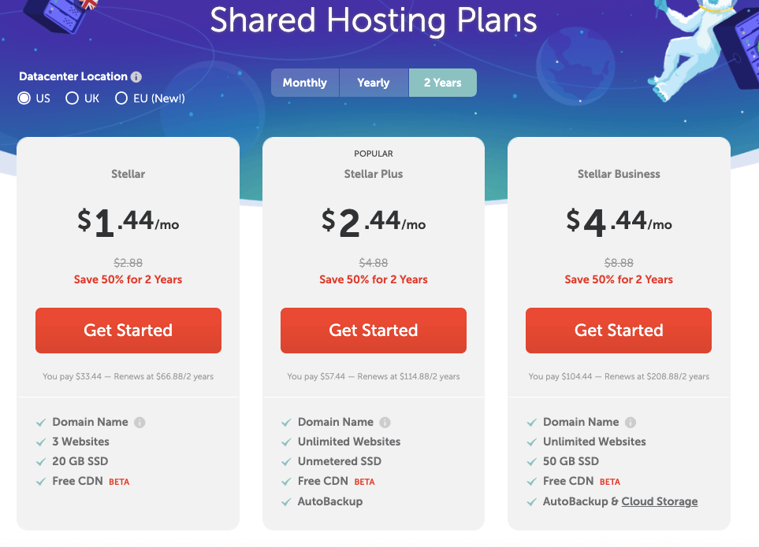759x547 pixels.
Task: Click the POPULAR badge on Stellar Plus
Action: [x=373, y=153]
